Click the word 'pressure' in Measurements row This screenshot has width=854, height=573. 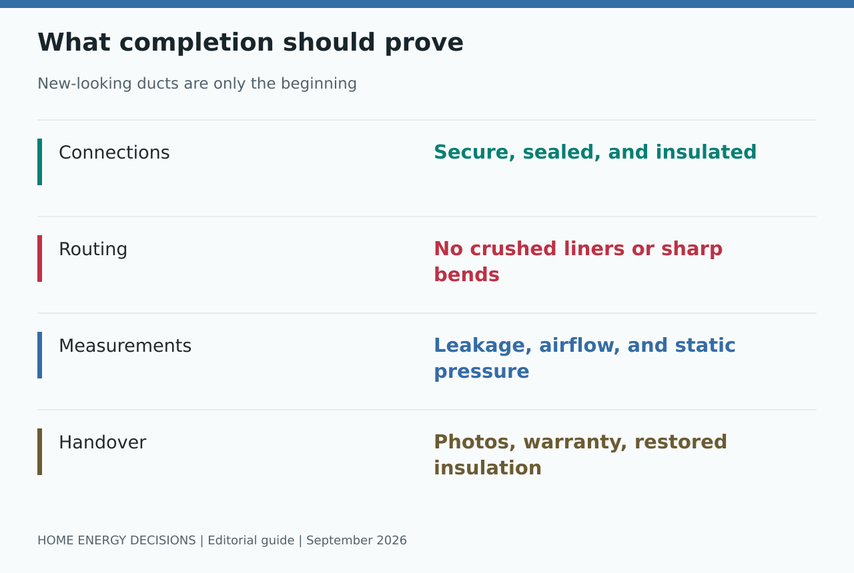coord(482,372)
